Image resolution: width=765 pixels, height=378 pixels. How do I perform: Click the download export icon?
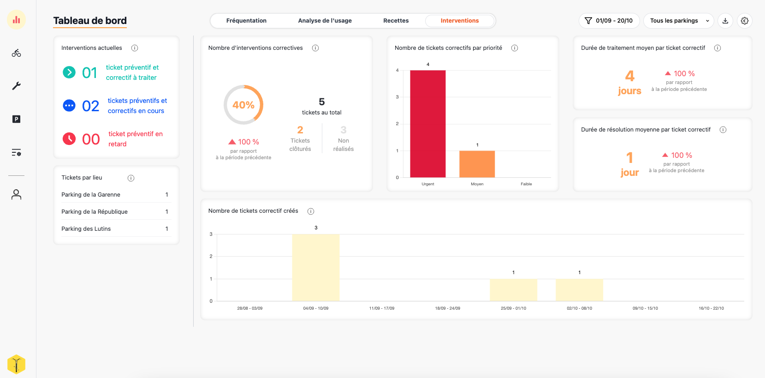(725, 21)
